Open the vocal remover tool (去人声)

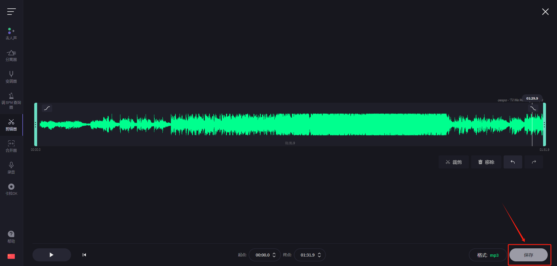pos(11,34)
